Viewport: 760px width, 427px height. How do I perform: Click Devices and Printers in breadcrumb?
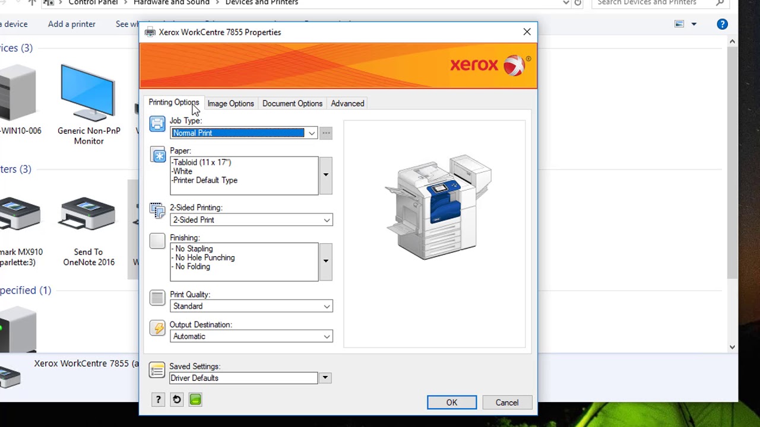pos(261,3)
